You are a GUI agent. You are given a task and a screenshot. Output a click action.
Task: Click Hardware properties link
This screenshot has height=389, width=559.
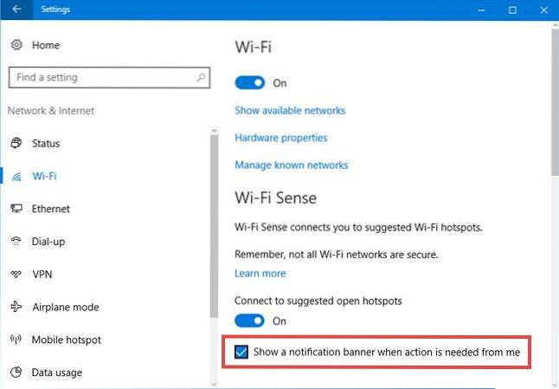(x=281, y=138)
